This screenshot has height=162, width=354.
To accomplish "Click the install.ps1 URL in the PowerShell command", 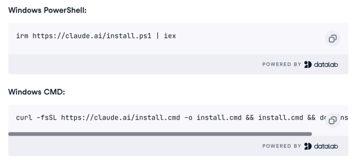I will click(92, 36).
